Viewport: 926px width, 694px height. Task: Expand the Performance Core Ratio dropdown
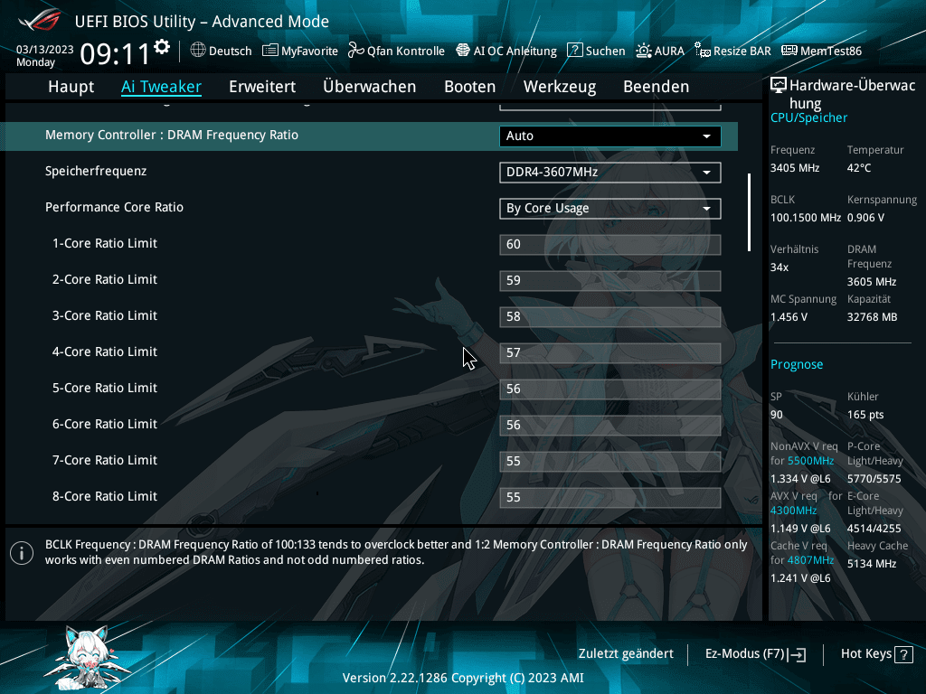[610, 209]
